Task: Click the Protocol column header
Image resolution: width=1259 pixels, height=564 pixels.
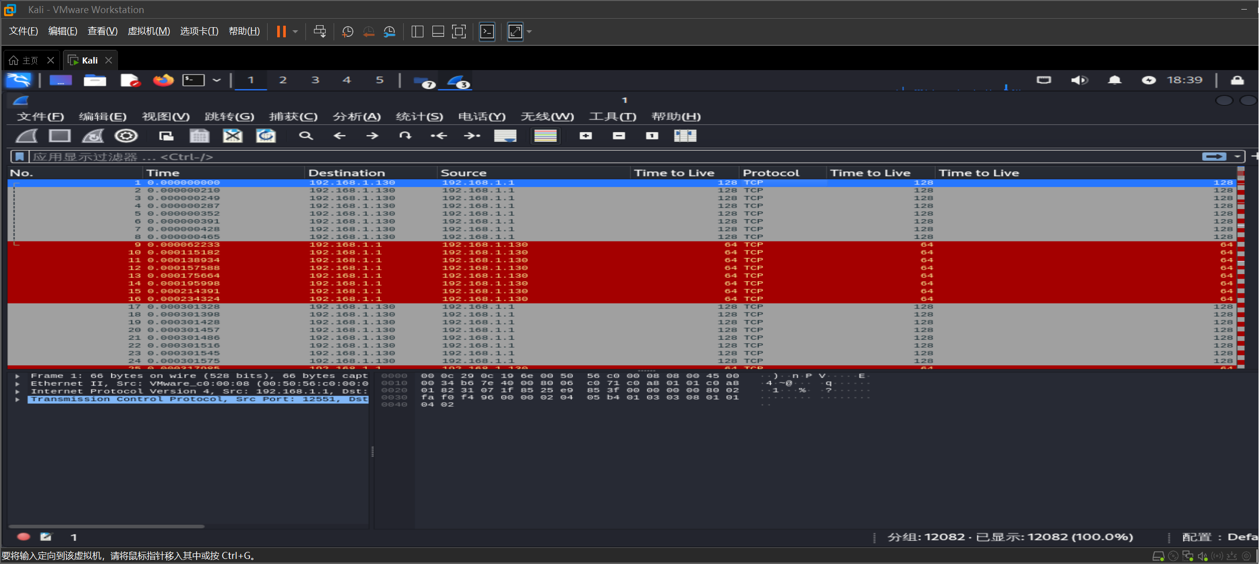Action: [771, 173]
